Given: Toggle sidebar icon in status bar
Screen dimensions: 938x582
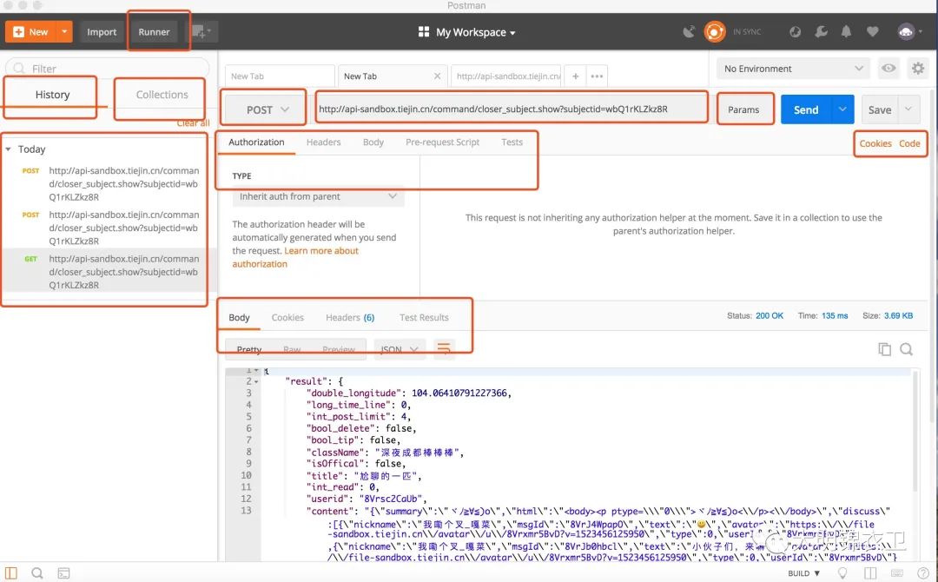Looking at the screenshot, I should coord(11,573).
